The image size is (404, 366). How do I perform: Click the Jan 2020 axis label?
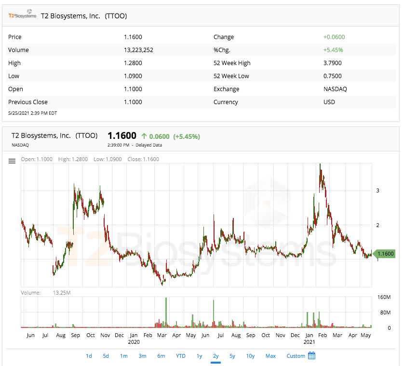(134, 339)
